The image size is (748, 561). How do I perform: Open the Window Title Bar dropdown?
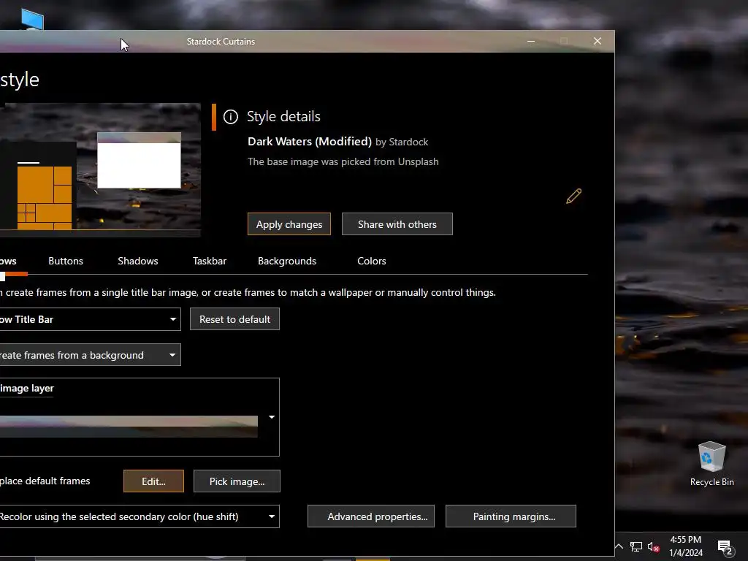click(x=90, y=319)
